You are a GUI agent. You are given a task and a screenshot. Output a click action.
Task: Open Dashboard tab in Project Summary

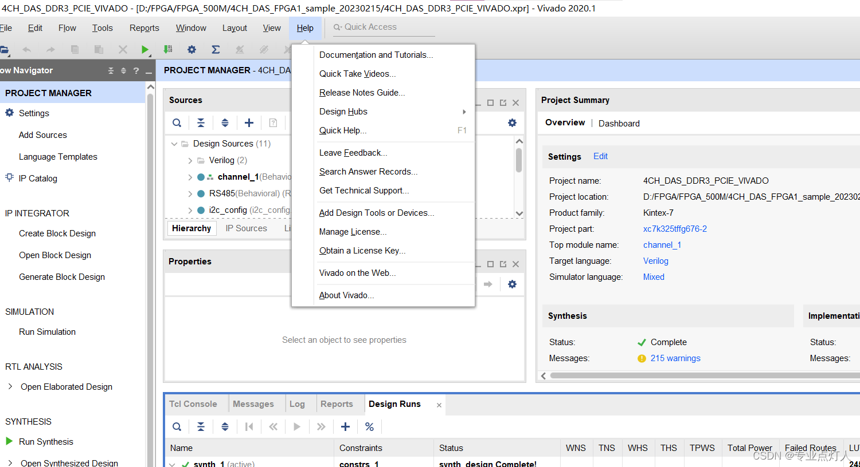coord(619,124)
